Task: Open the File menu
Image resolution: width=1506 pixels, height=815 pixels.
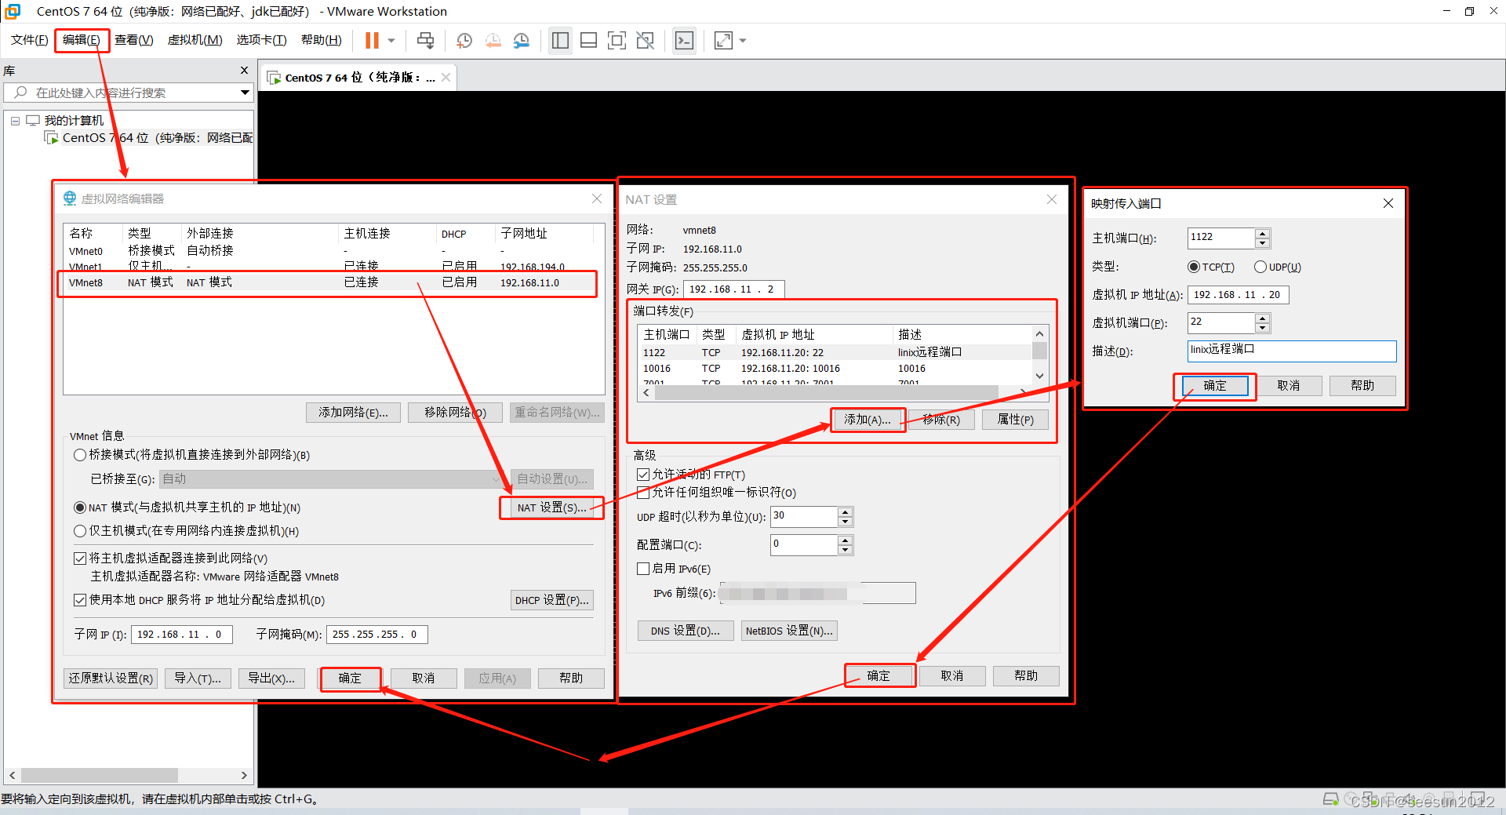Action: 30,40
